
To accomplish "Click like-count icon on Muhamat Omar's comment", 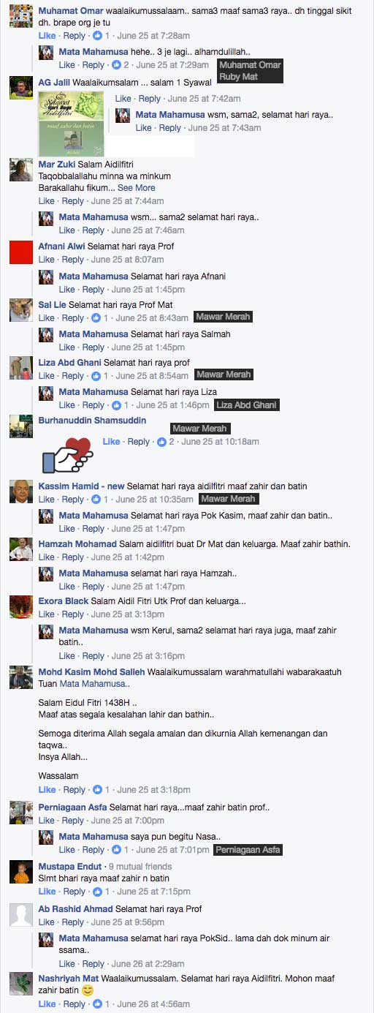I will pos(96,35).
